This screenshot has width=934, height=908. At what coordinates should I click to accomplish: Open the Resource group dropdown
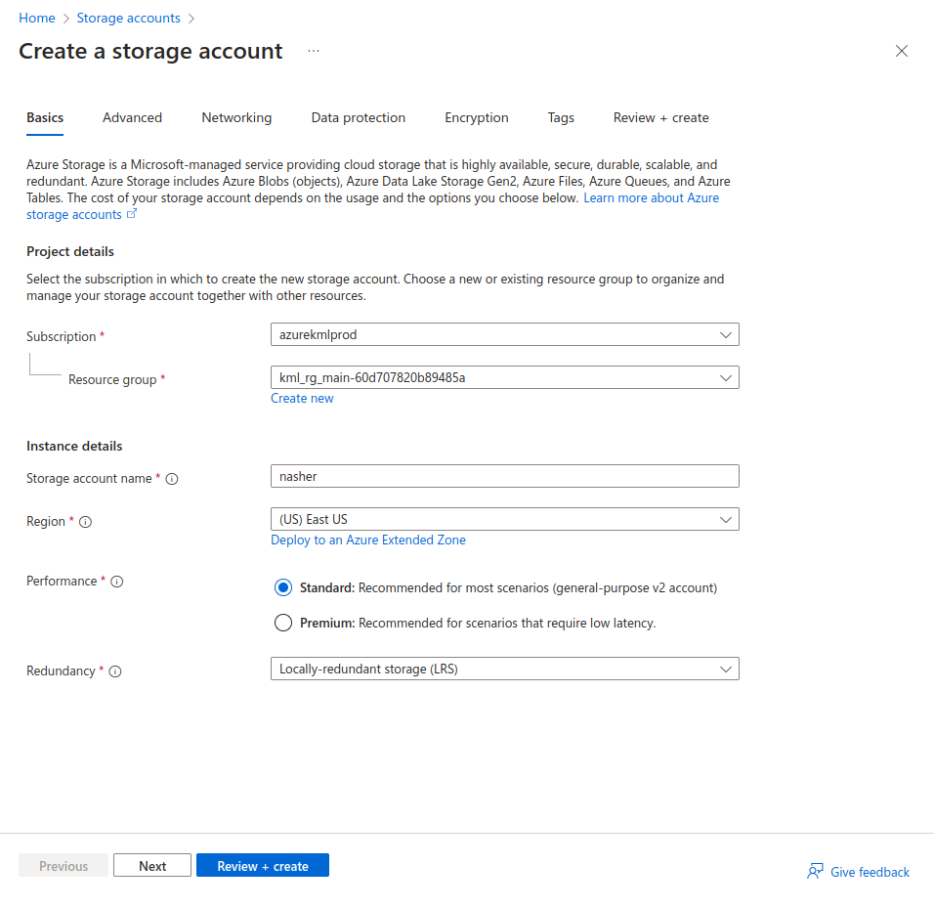(504, 377)
